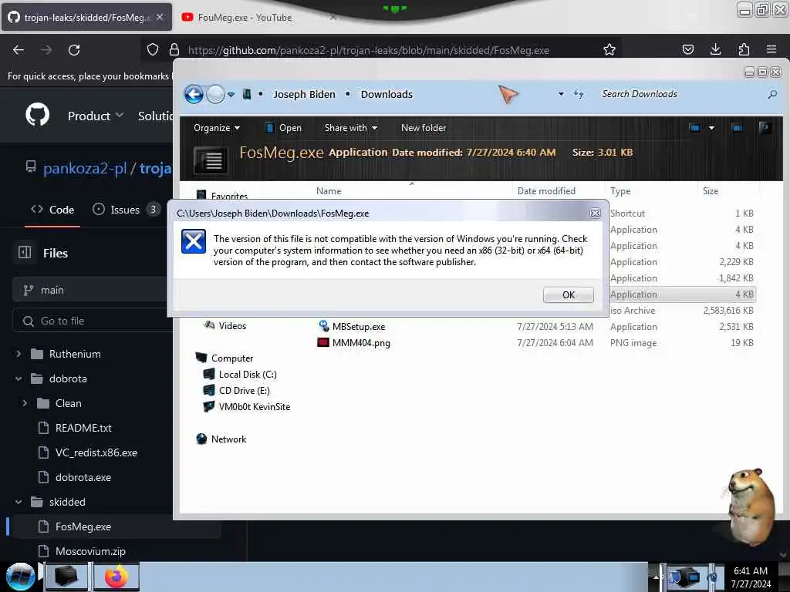Collapse the GitHub Files side panel

tap(25, 252)
